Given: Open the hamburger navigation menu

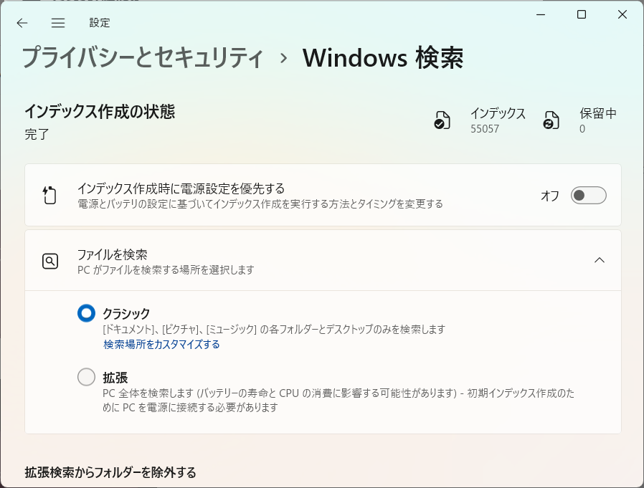Looking at the screenshot, I should [58, 23].
